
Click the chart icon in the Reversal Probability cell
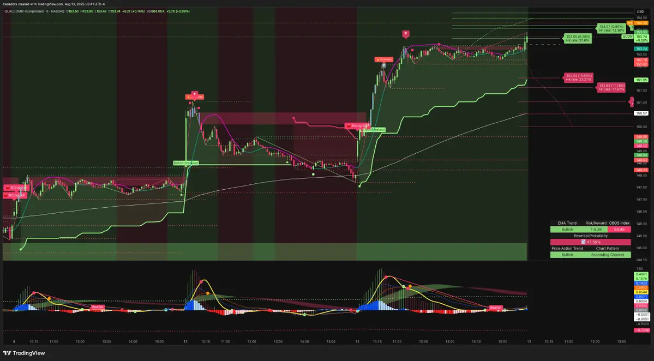(x=583, y=242)
